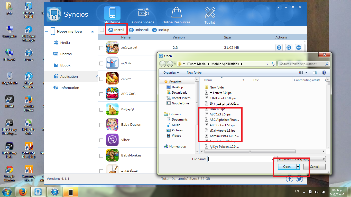Click the iTunes icon on the taskbar

point(55,192)
